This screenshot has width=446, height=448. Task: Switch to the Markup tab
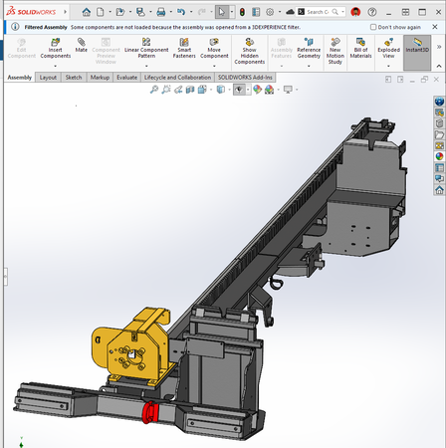pos(100,78)
